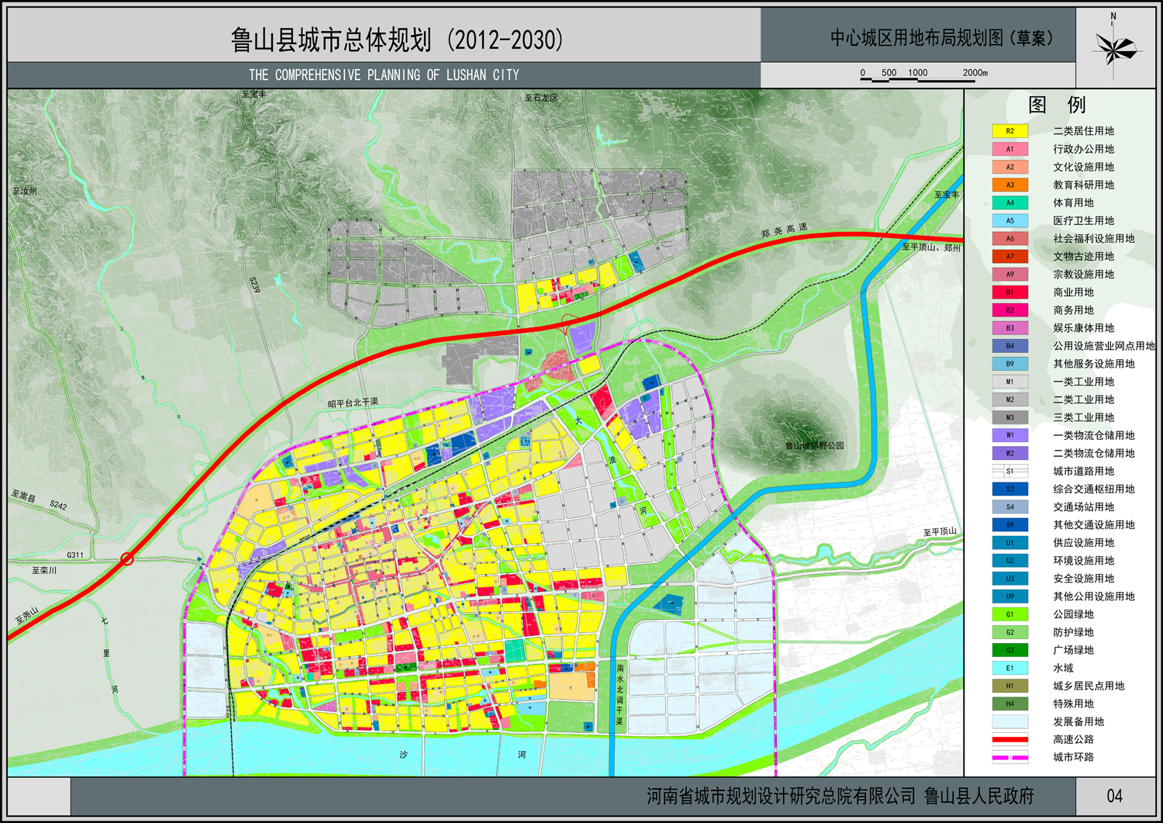
Task: Click the legend label 社会福利设施用地
Action: click(1093, 238)
